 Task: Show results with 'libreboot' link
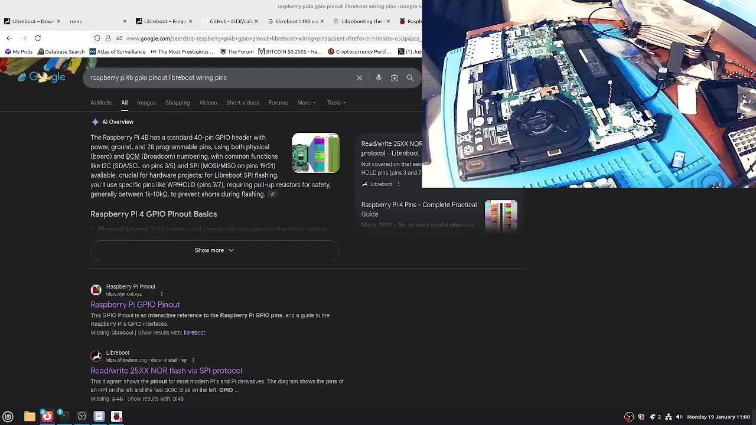point(194,333)
